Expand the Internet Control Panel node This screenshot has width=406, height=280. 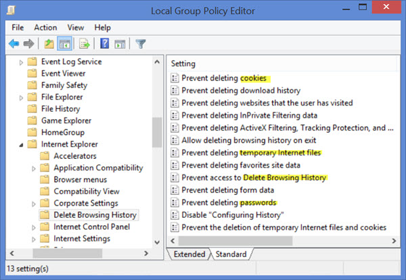pyautogui.click(x=34, y=227)
